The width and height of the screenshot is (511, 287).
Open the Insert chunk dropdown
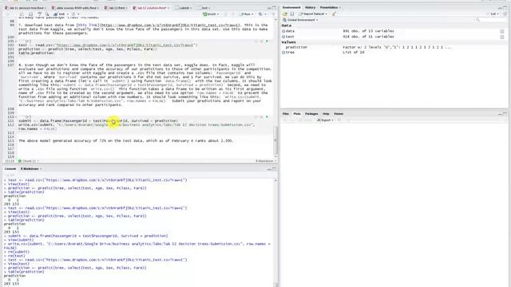[211, 14]
